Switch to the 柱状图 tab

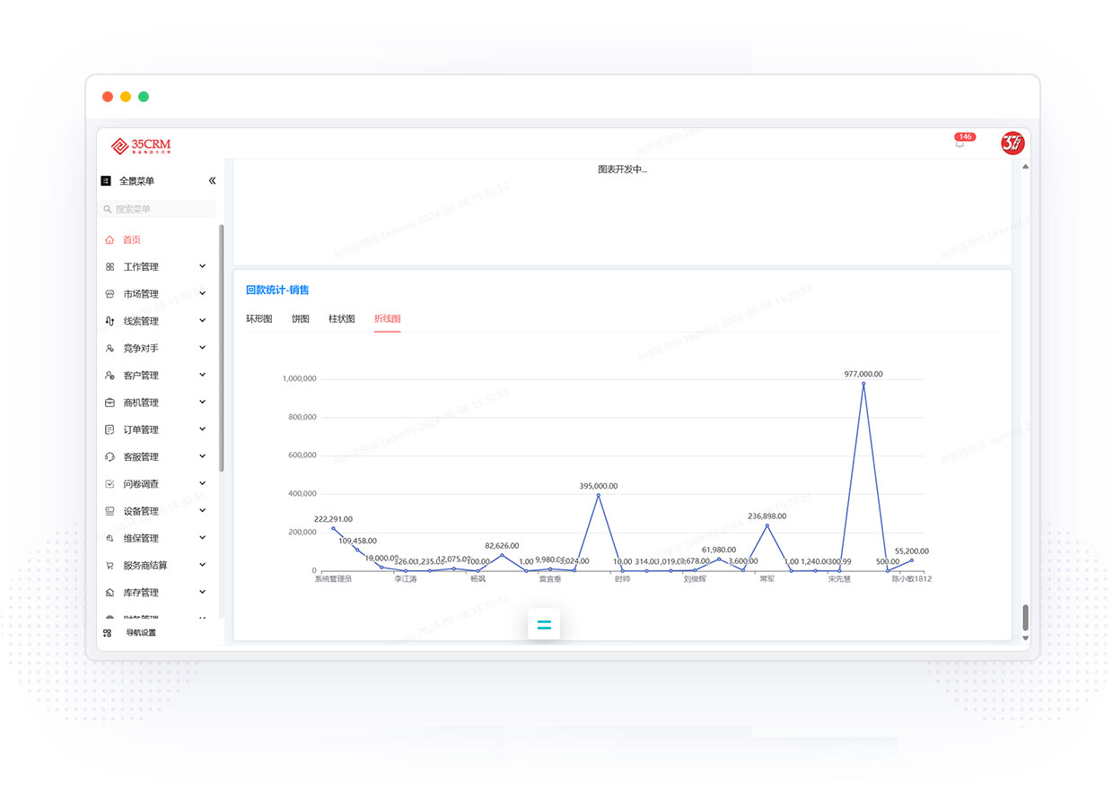click(342, 319)
